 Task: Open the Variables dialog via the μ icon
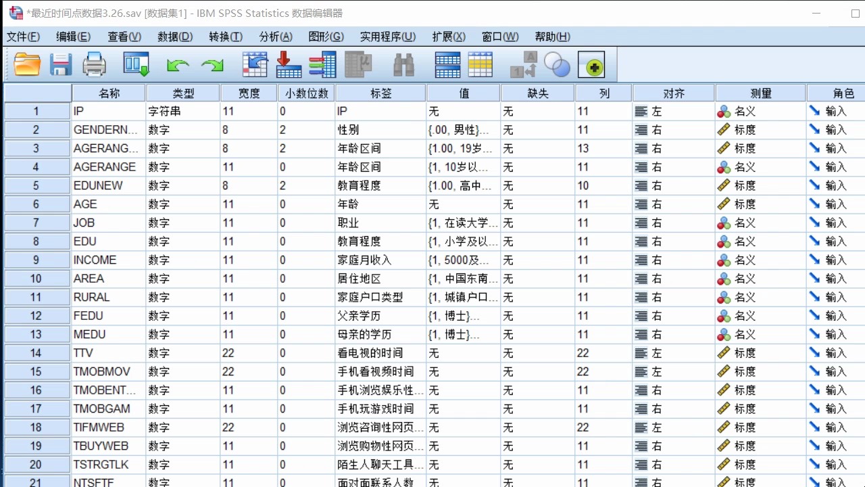point(356,64)
